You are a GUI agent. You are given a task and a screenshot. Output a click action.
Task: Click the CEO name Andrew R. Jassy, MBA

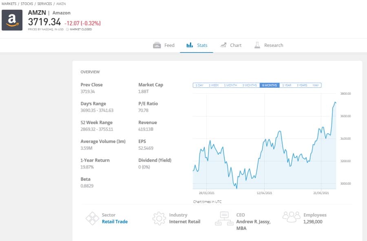254,225
